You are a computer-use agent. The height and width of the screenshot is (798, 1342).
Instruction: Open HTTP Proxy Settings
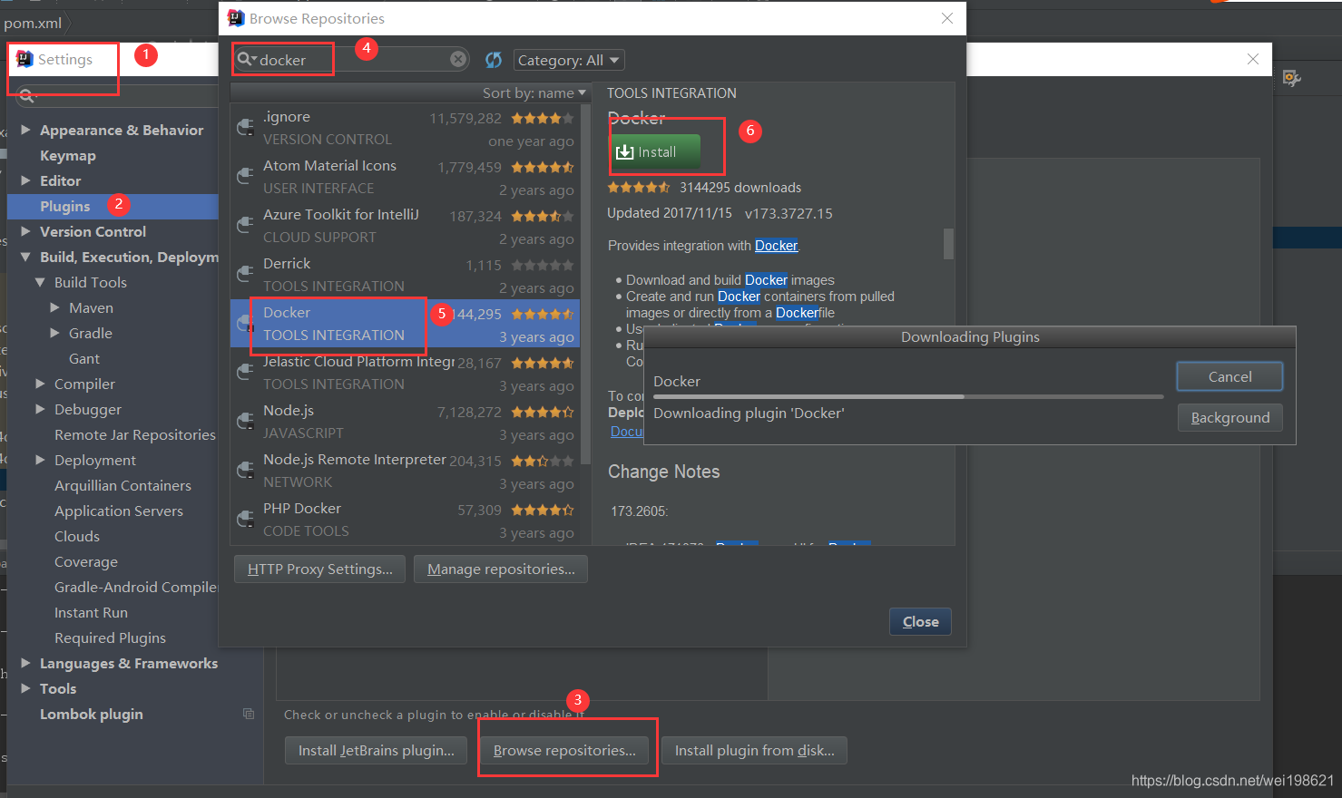pyautogui.click(x=319, y=569)
